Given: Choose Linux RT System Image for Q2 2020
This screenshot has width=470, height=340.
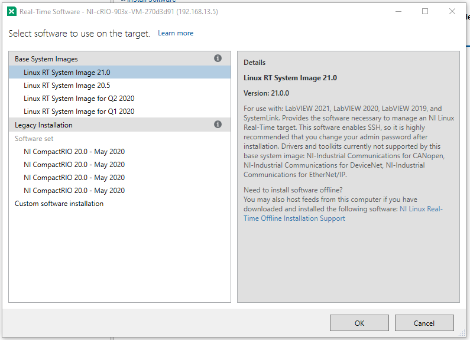Looking at the screenshot, I should tap(119, 99).
